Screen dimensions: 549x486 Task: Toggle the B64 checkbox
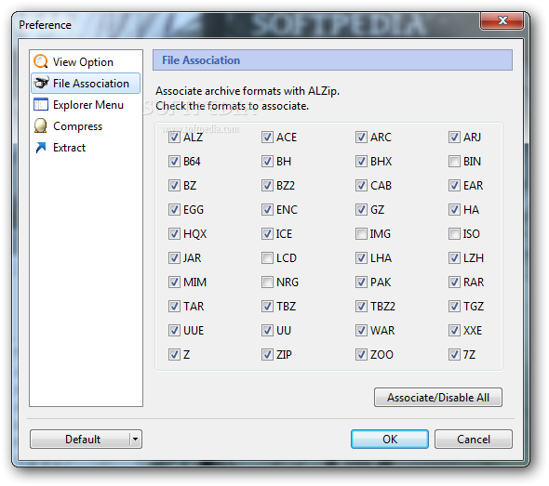click(174, 161)
